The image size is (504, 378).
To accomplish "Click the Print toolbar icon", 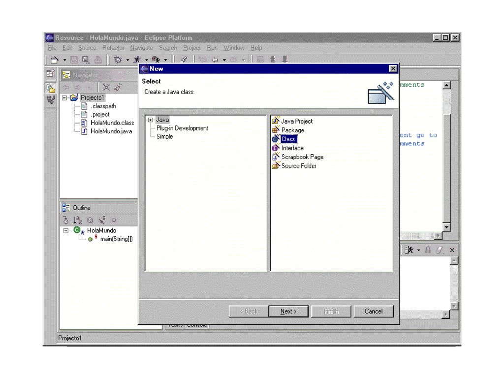I will coord(98,60).
